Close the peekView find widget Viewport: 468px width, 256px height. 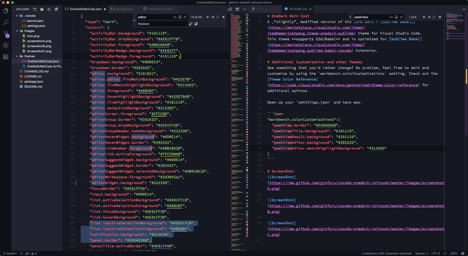[440, 17]
